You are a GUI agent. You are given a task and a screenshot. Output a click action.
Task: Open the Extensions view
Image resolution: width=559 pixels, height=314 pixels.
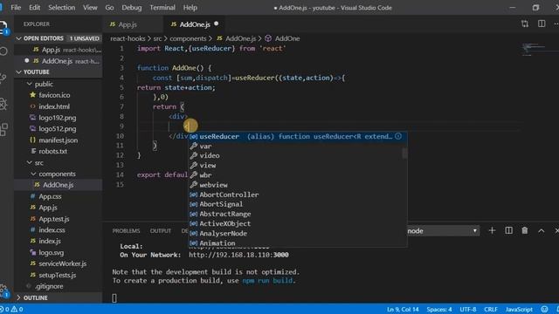click(x=3, y=130)
